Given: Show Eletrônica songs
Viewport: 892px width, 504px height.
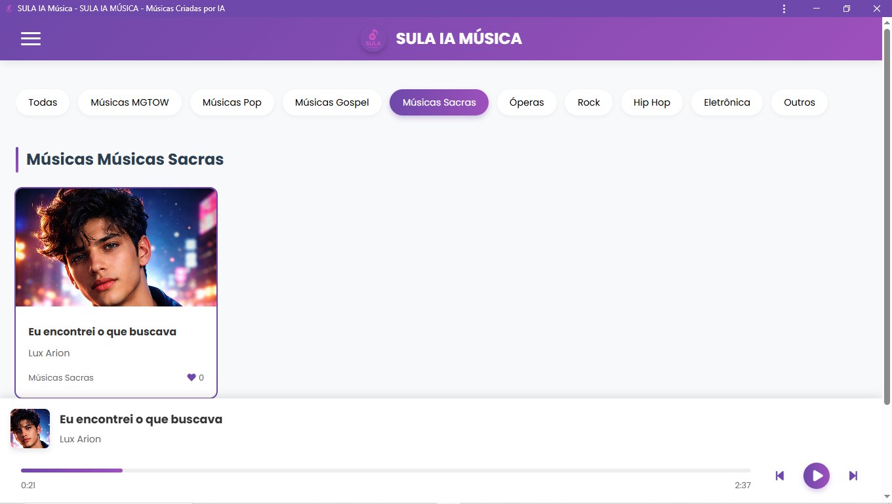Looking at the screenshot, I should click(x=727, y=102).
